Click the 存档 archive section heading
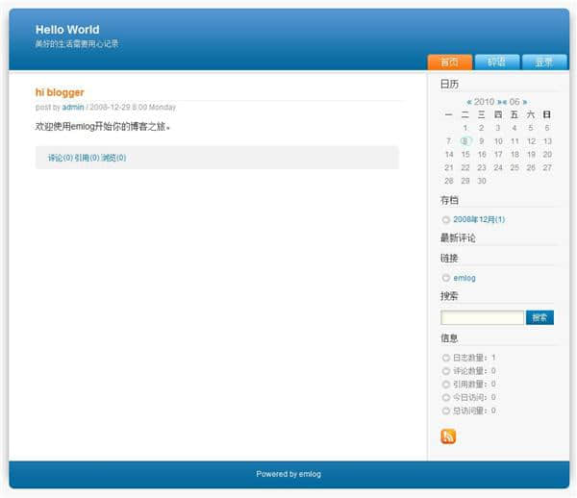577x498 pixels. click(449, 201)
